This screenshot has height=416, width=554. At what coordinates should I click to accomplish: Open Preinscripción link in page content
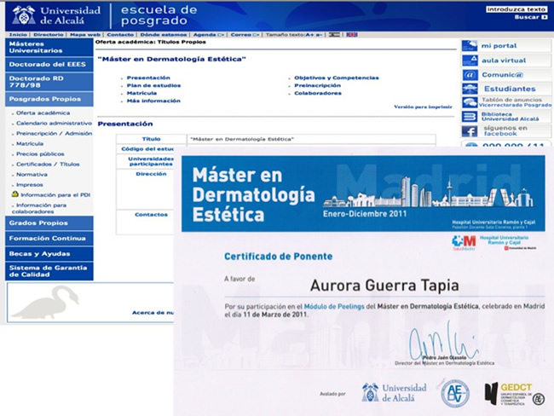pos(318,85)
